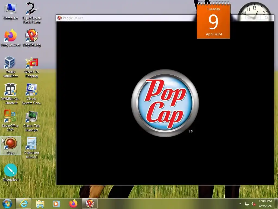Image resolution: width=278 pixels, height=209 pixels.
Task: Select DWMBlurGl... Shortcut icon
Action: [x=11, y=94]
